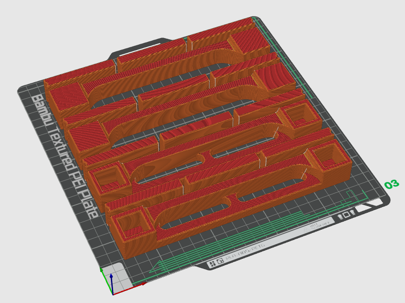Click the red X axis arrow at origin

131,289
